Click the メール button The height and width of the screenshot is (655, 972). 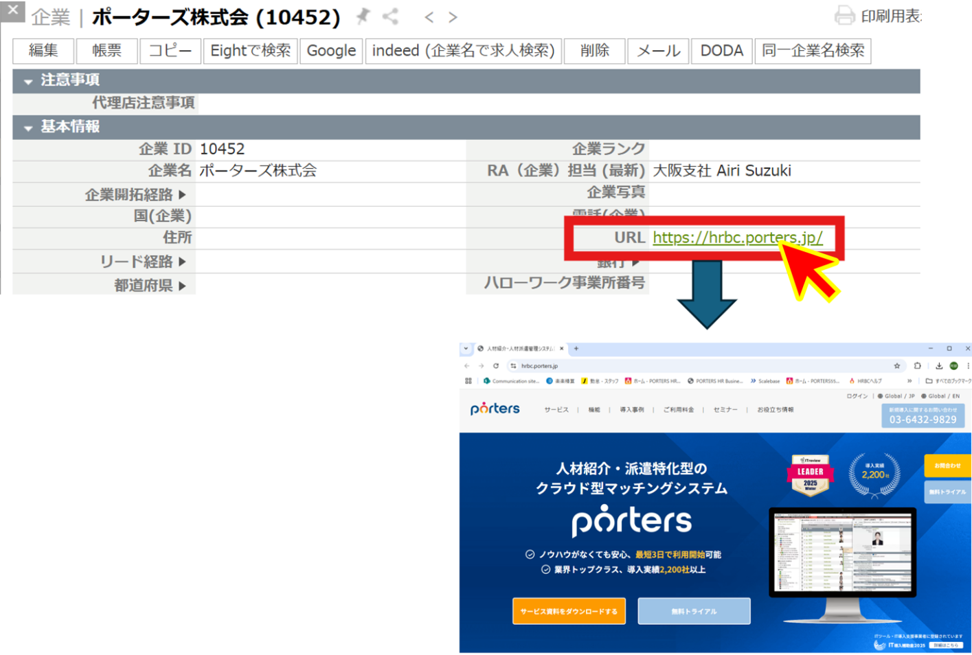pyautogui.click(x=658, y=51)
